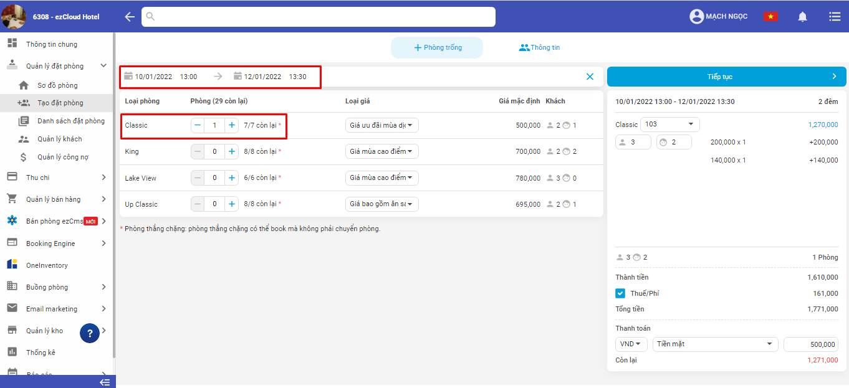The image size is (849, 388).
Task: Open Tiền mặt payment method dropdown
Action: (715, 344)
